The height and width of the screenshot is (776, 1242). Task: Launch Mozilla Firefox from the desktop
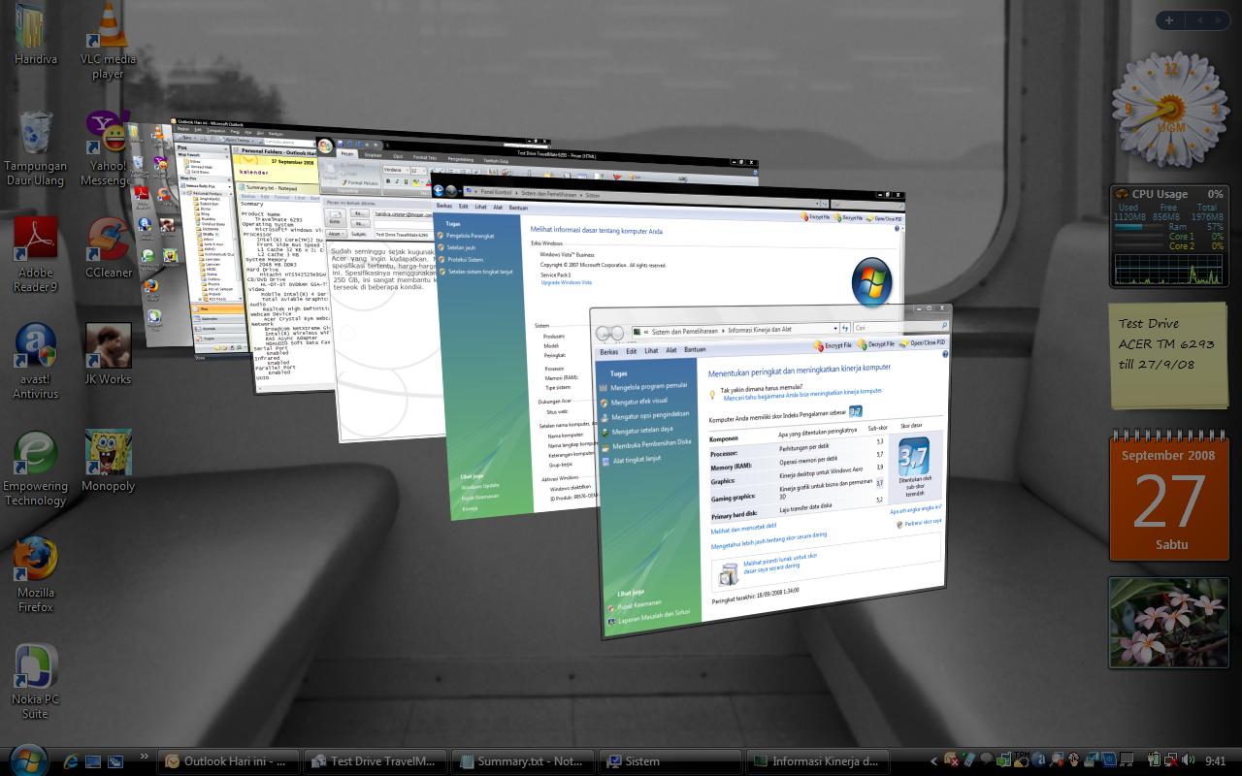click(35, 561)
